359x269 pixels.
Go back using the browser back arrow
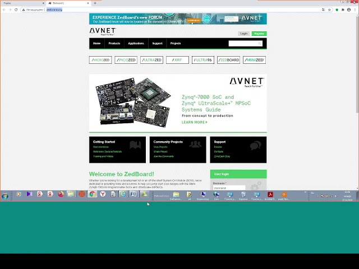[4, 10]
